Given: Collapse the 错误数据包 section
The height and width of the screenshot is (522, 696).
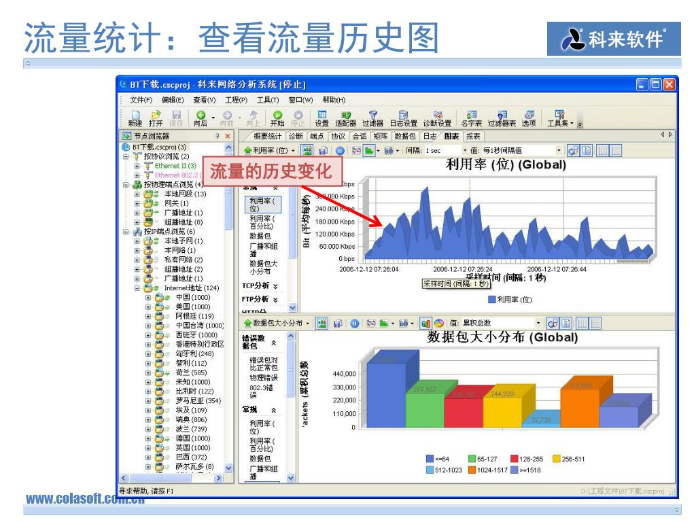Looking at the screenshot, I should click(x=274, y=343).
